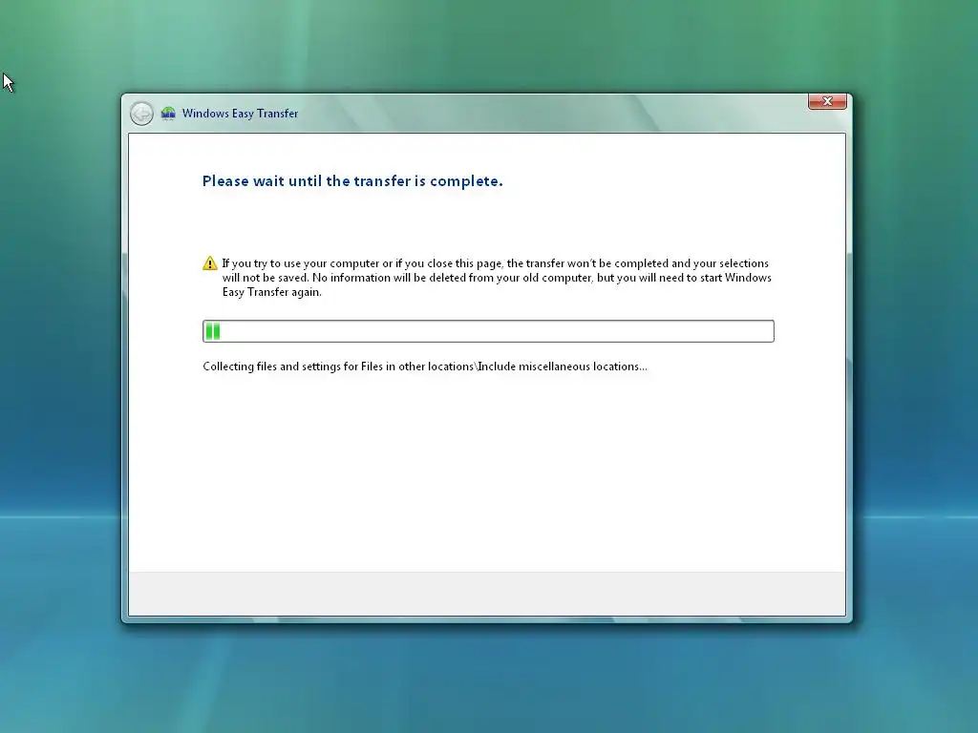Click the warning paragraph about closing this page
978x733 pixels.
click(497, 278)
